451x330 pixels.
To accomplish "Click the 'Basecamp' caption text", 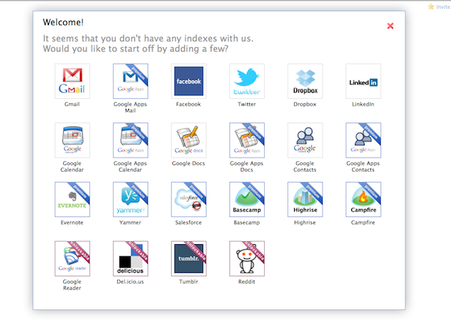I will click(x=246, y=222).
